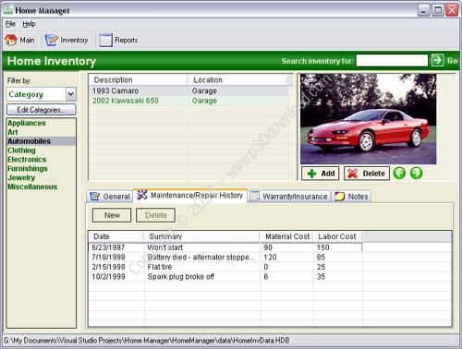Expand the Category filter dropdown

(71, 94)
